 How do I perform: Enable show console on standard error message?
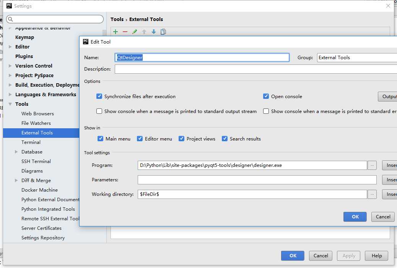click(x=266, y=111)
